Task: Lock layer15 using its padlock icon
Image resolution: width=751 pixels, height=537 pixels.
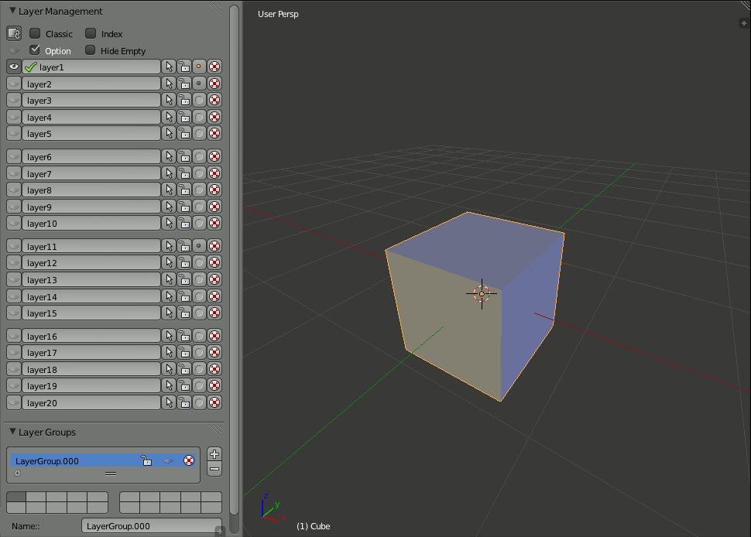Action: [x=184, y=313]
